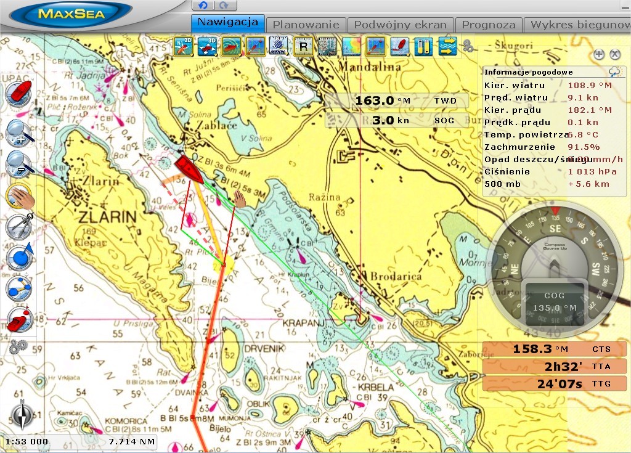This screenshot has width=631, height=453.
Task: Select the hand pan tool
Action: 19,196
